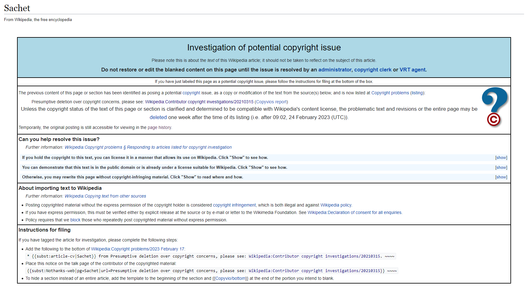Follow the copyright infringement link

point(234,205)
